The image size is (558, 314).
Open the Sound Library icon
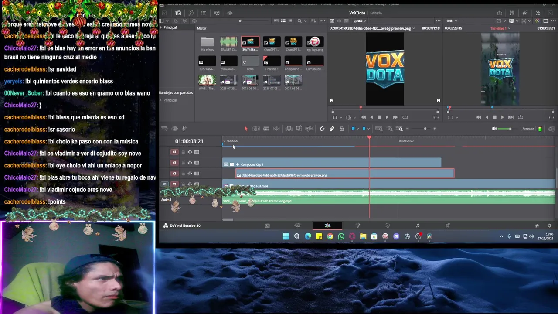tap(217, 13)
